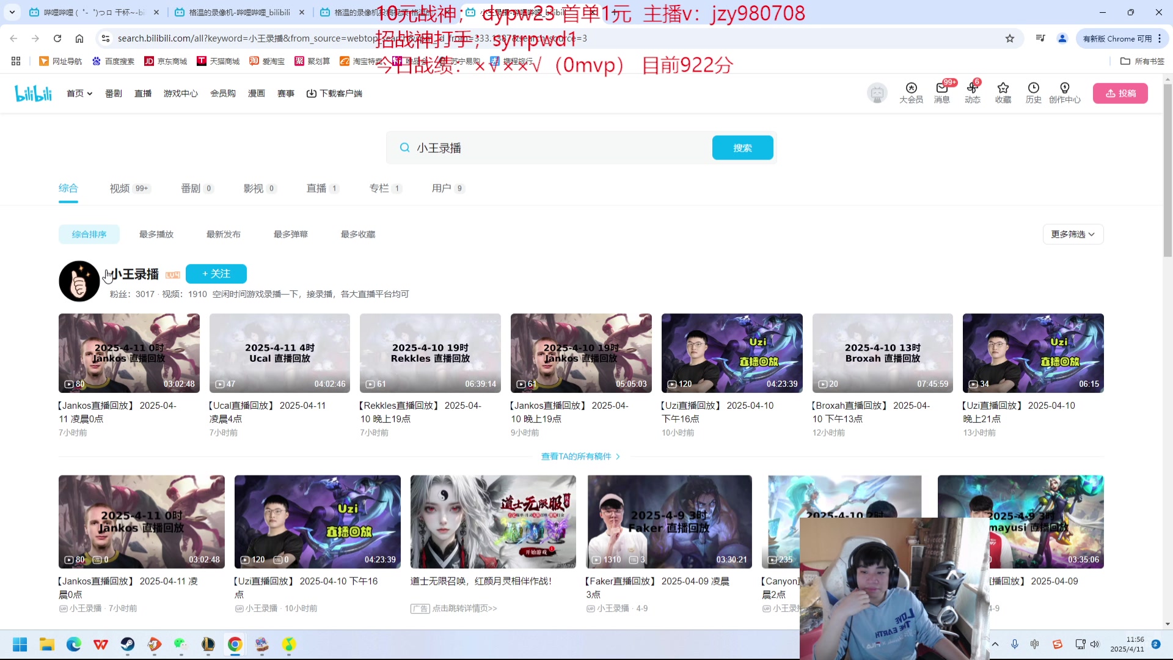Click the 搜索 search button
This screenshot has width=1173, height=660.
coord(743,148)
